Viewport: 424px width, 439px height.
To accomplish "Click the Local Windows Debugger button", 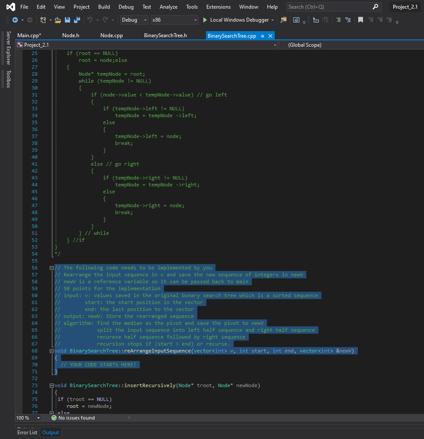I will tap(239, 20).
